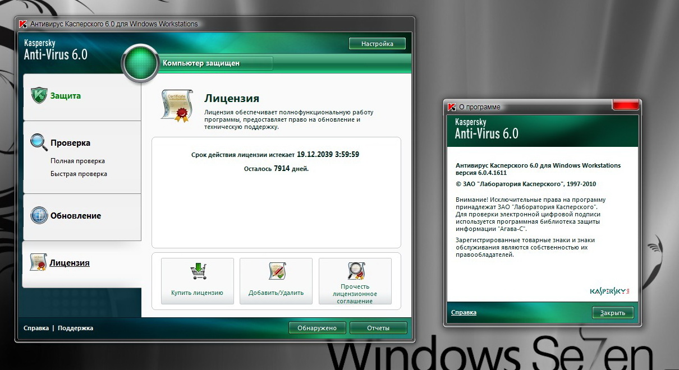Click the large license certificate icon beside heading
This screenshot has width=679, height=370.
[x=177, y=105]
